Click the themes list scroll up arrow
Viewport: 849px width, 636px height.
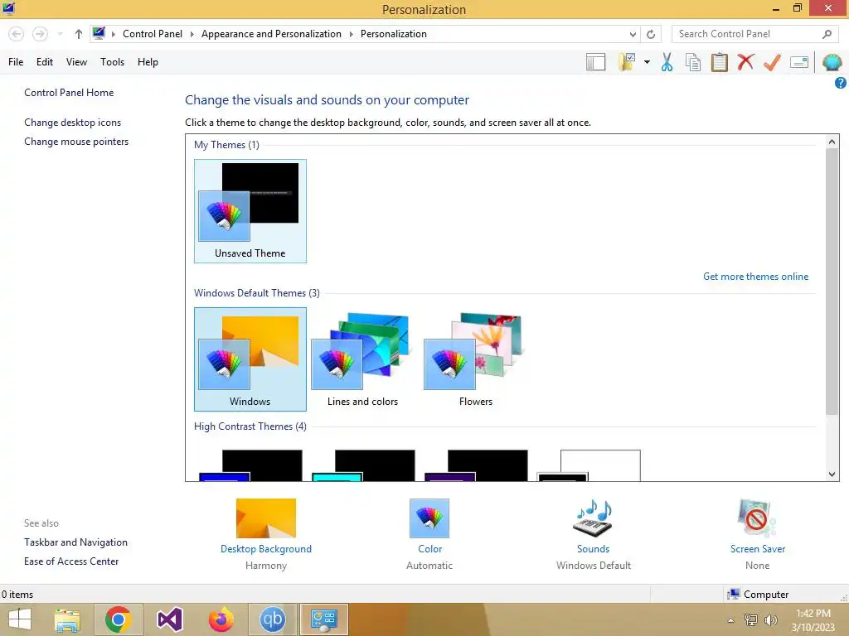[x=832, y=142]
